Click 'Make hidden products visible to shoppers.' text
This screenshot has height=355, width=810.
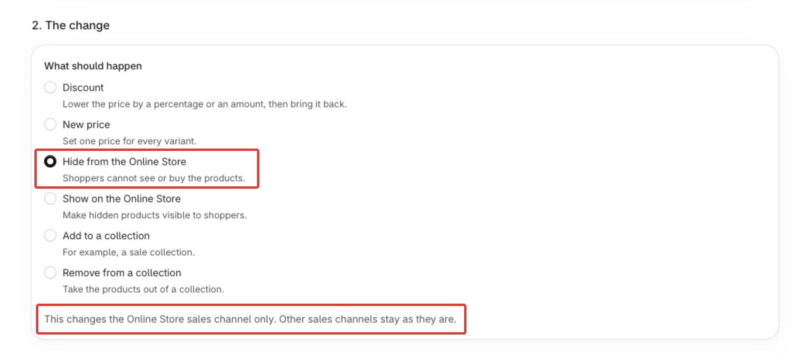pos(155,215)
